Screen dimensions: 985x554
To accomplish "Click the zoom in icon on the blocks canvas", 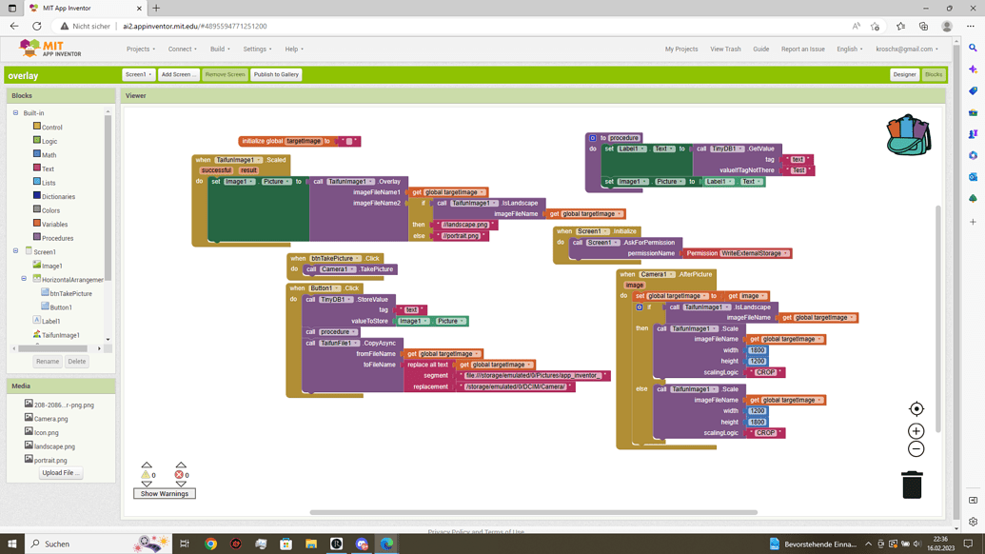I will 916,430.
